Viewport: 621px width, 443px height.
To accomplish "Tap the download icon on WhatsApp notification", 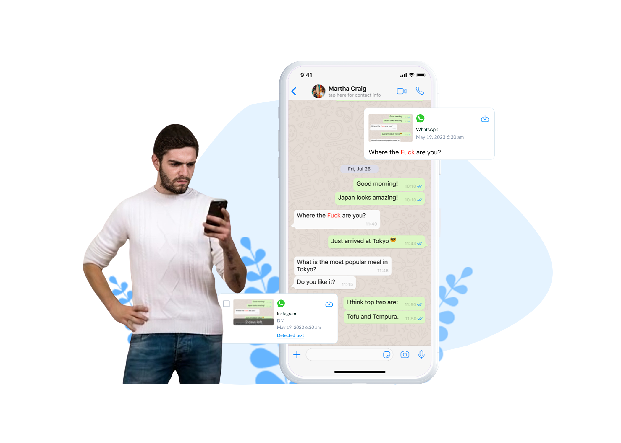I will 485,119.
